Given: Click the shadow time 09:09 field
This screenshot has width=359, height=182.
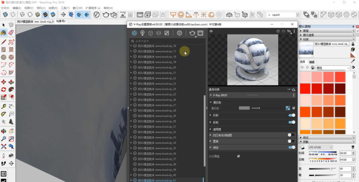Looking at the screenshot, I should pyautogui.click(x=345, y=153).
